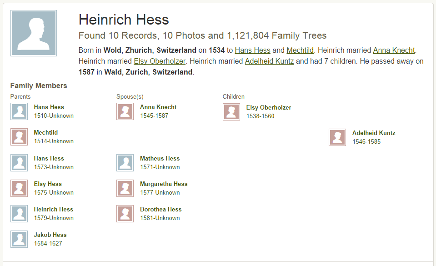
Task: Click Adelheid Kuntz's avatar icon
Action: click(337, 137)
